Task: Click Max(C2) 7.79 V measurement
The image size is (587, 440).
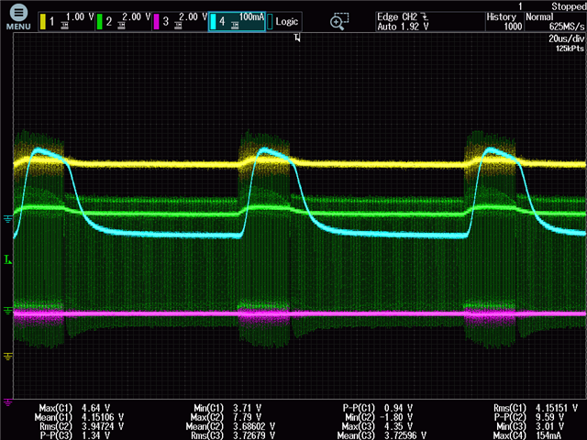Action: click(x=227, y=417)
